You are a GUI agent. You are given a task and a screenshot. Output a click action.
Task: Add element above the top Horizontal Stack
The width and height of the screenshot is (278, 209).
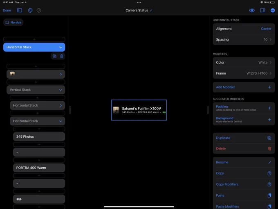pos(34,39)
